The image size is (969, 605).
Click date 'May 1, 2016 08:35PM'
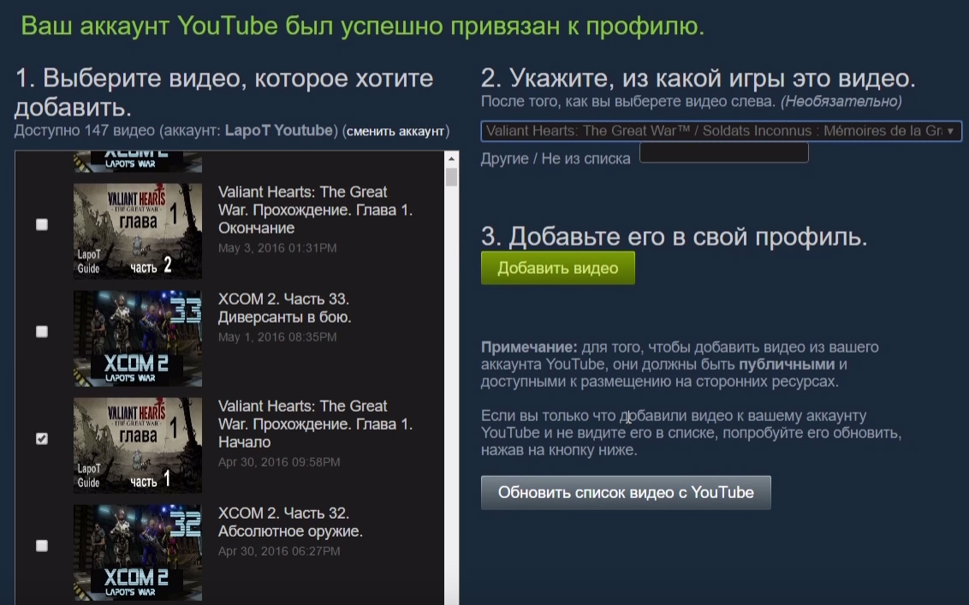pos(277,337)
